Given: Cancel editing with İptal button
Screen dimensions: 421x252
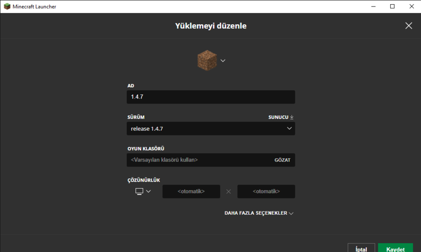Looking at the screenshot, I should click(361, 248).
